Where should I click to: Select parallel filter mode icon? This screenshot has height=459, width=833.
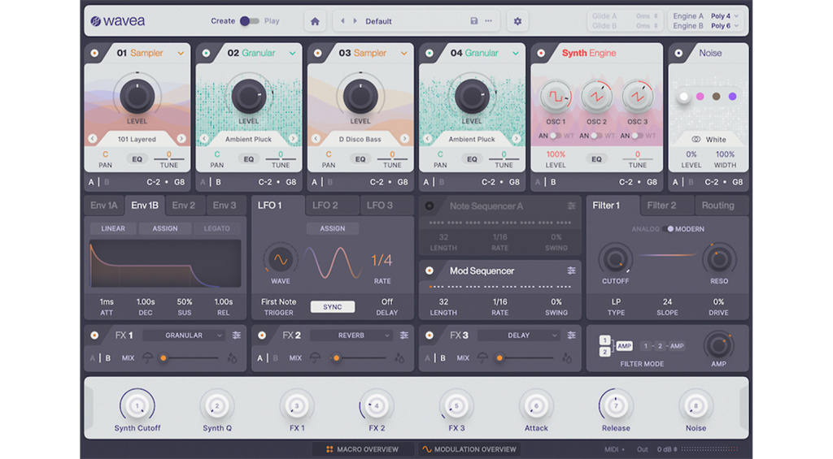[616, 346]
